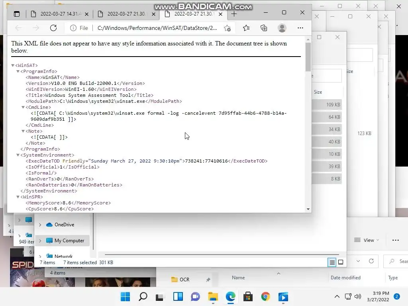Screen dimensions: 408x306
Task: Close the middle 2022-03-27 21.30 tab
Action: [153, 14]
